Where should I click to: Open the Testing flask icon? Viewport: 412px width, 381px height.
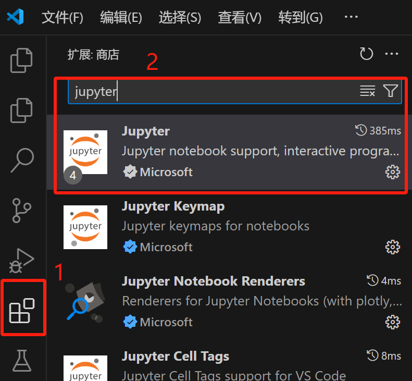22,361
